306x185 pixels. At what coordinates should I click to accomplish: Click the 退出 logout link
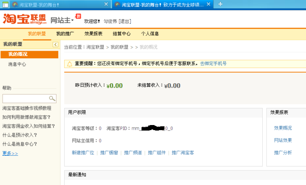(125, 21)
